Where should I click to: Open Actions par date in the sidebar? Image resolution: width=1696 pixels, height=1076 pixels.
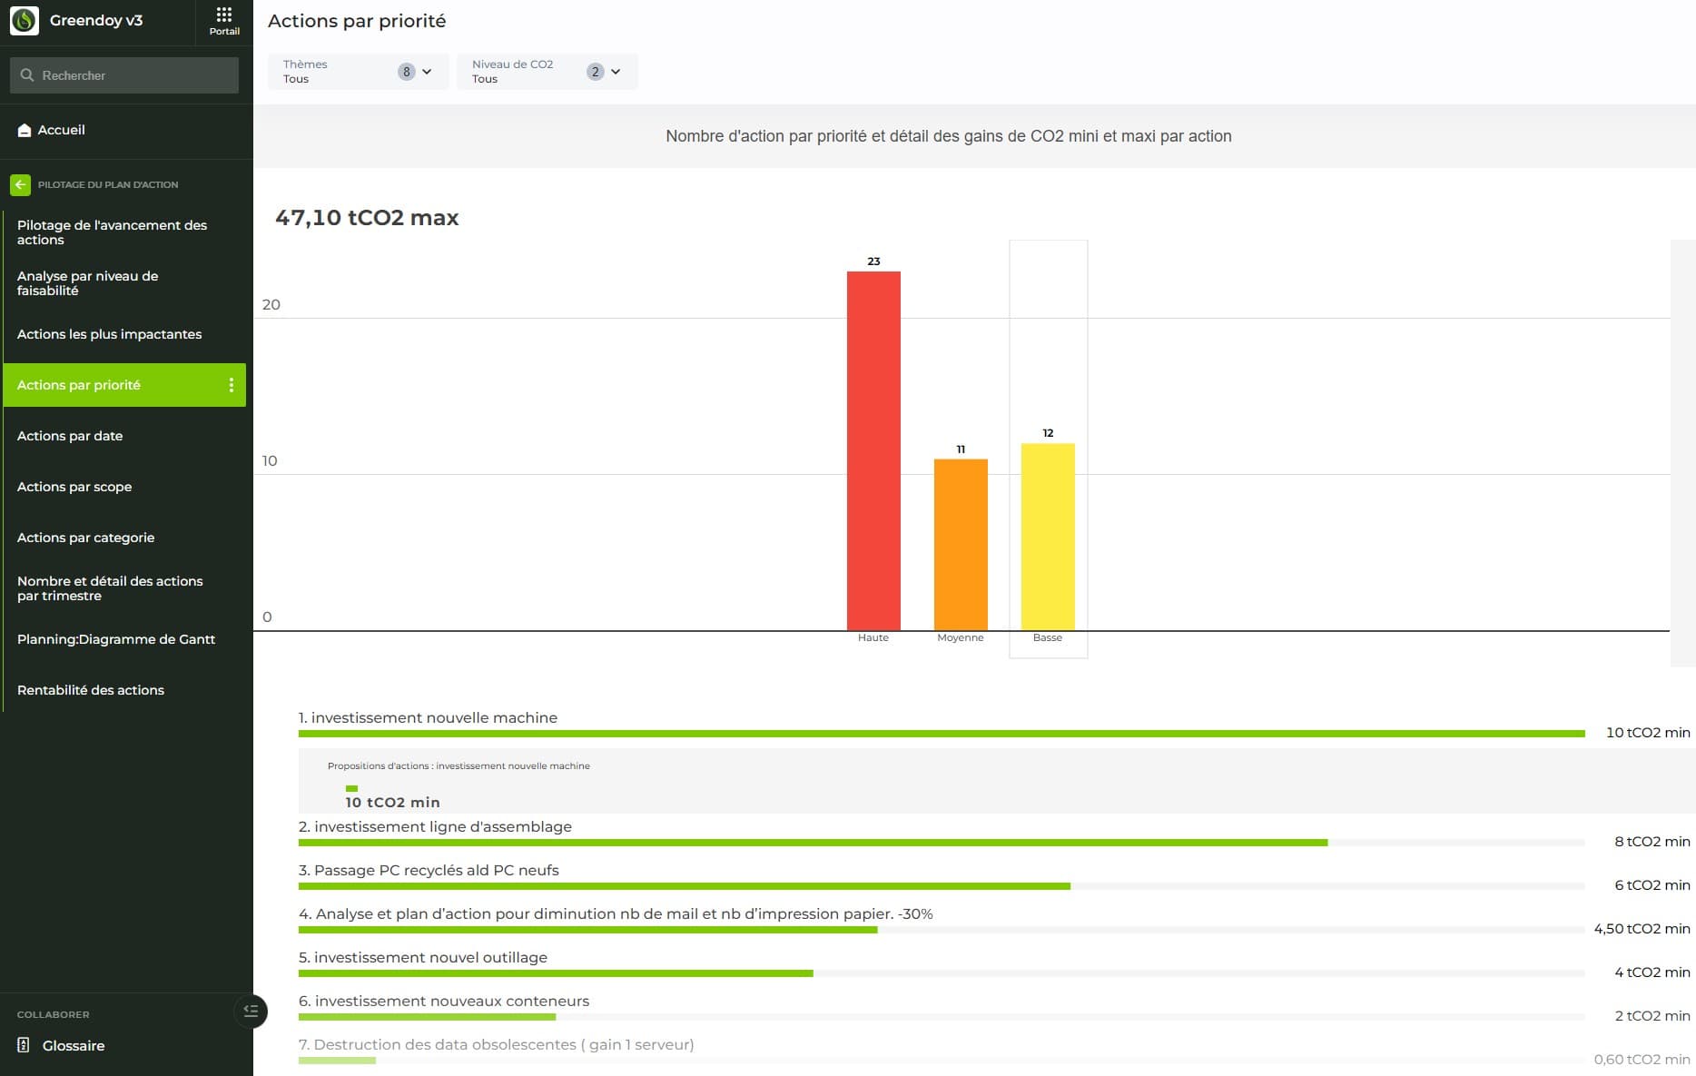(70, 436)
